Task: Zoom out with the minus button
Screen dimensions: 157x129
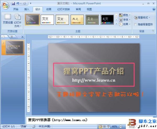Action: 121,126
